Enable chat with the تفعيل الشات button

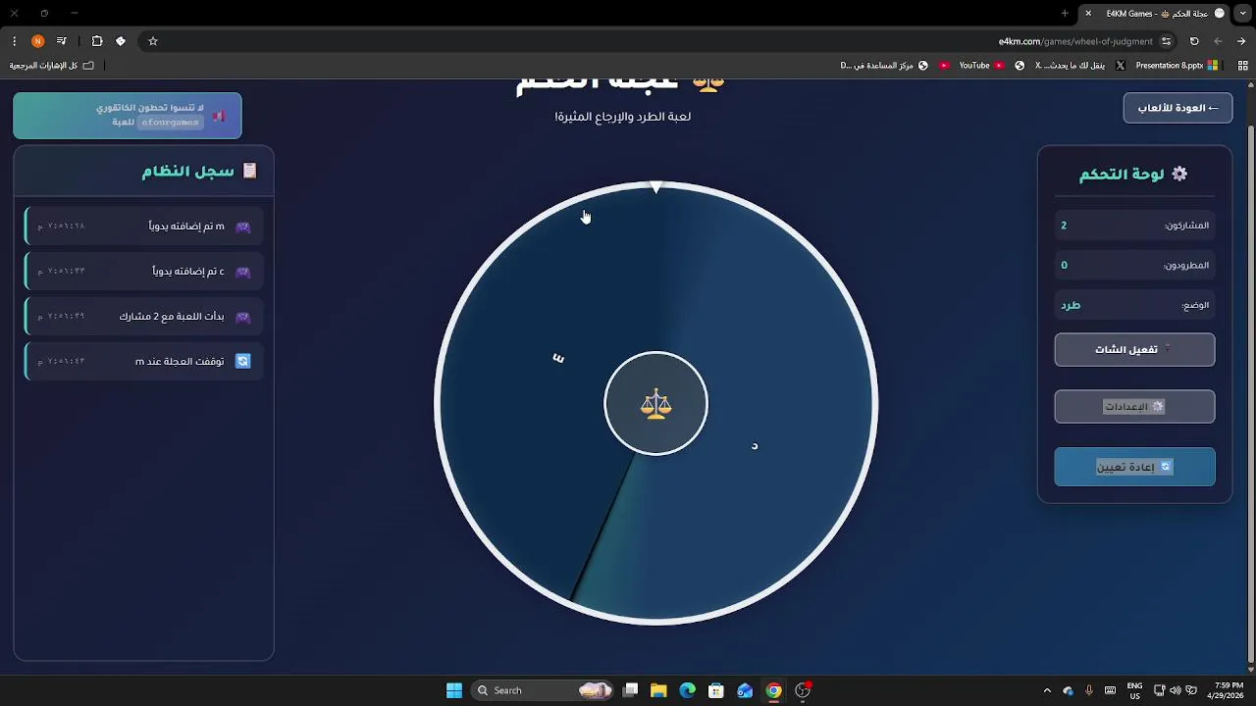point(1134,350)
